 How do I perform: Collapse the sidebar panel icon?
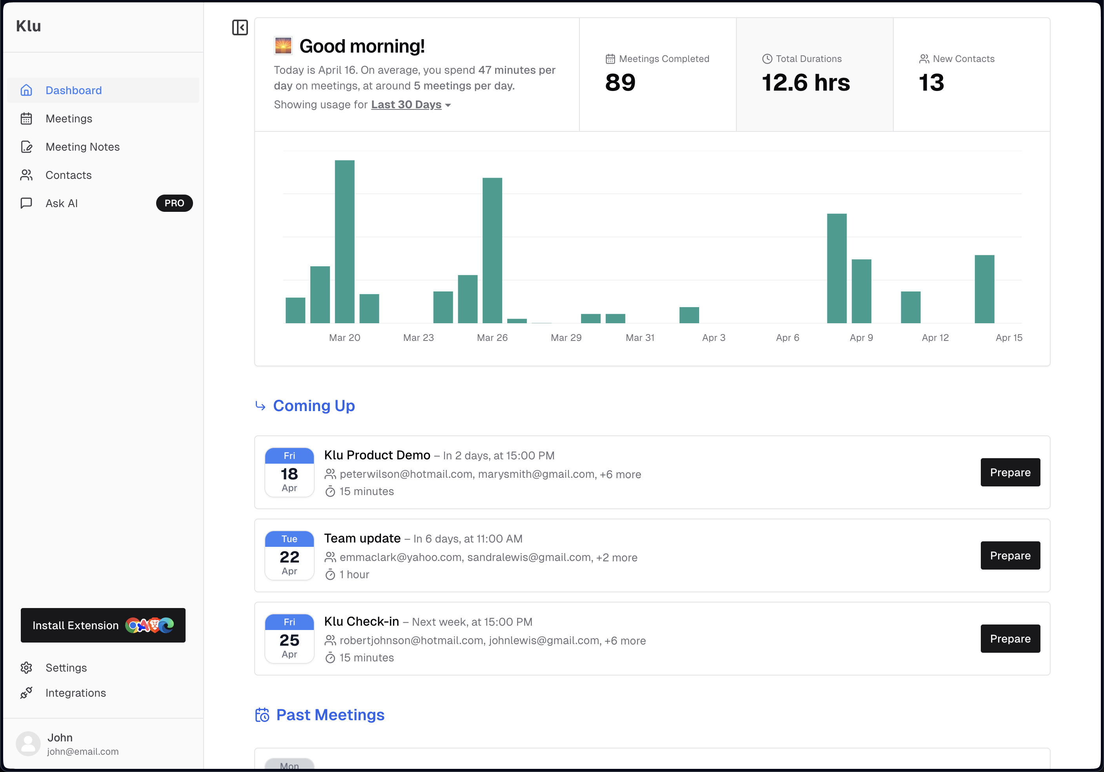click(x=240, y=27)
